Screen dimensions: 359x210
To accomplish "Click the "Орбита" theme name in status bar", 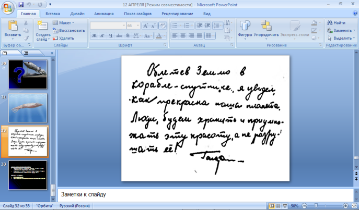I will 44,206.
